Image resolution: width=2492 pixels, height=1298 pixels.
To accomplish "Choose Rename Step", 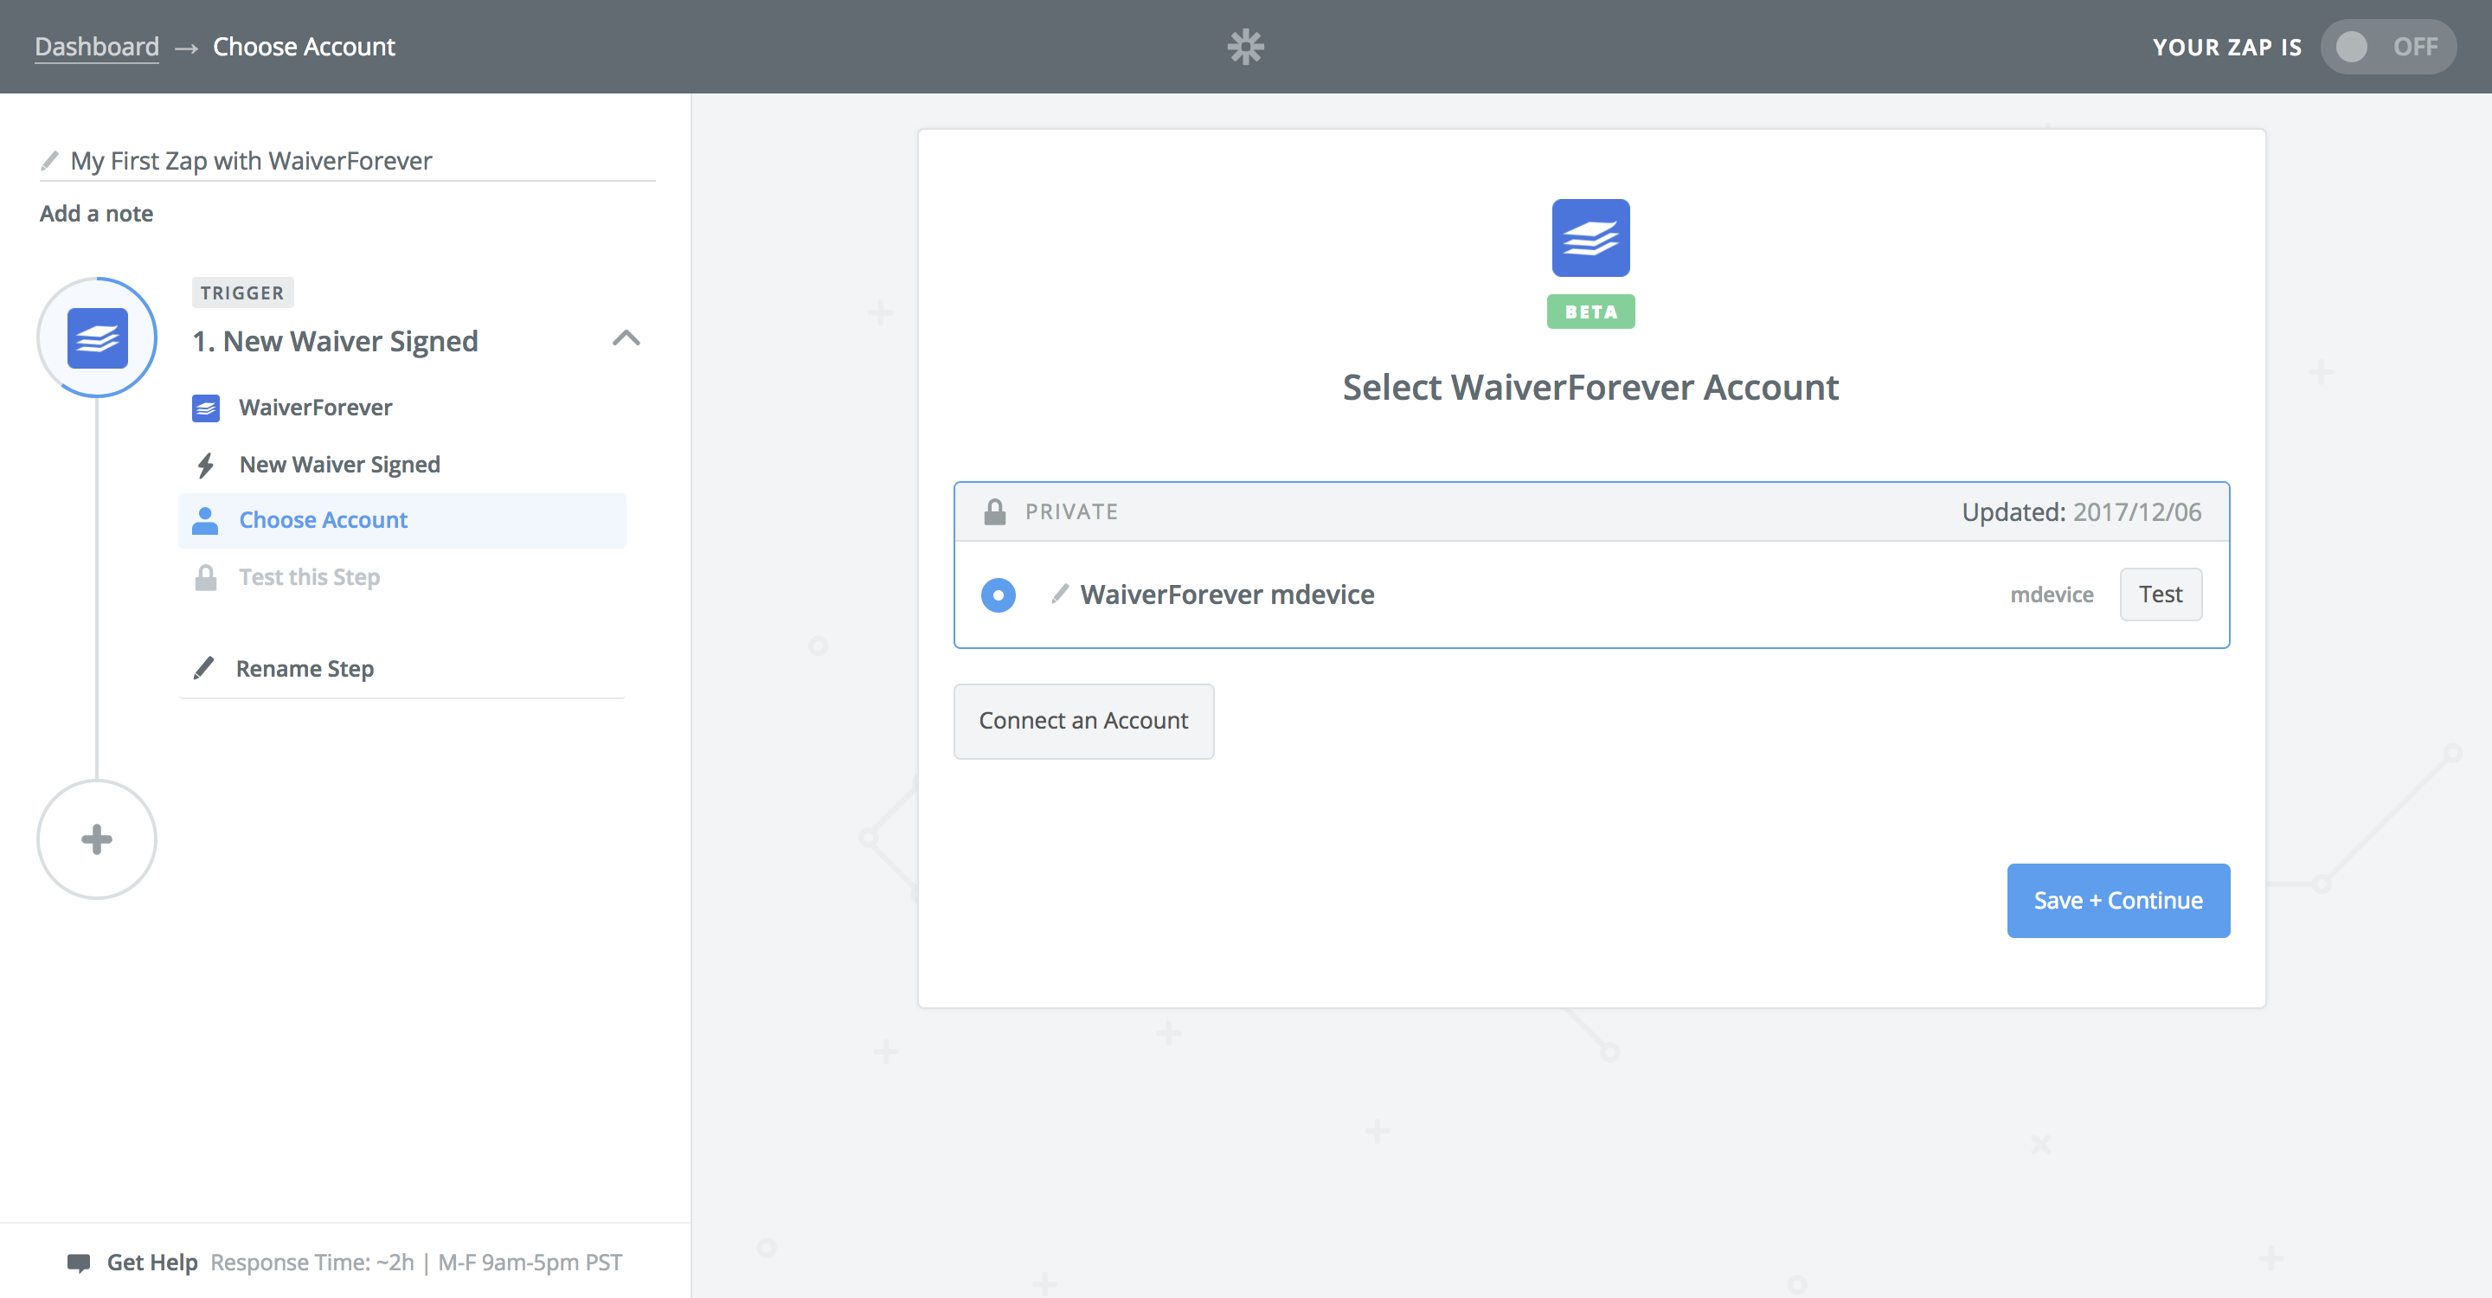I will point(305,669).
